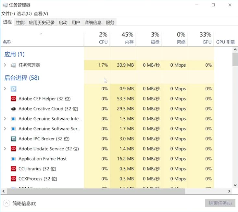
Task: Click the 结束任务 button
Action: coord(220,203)
